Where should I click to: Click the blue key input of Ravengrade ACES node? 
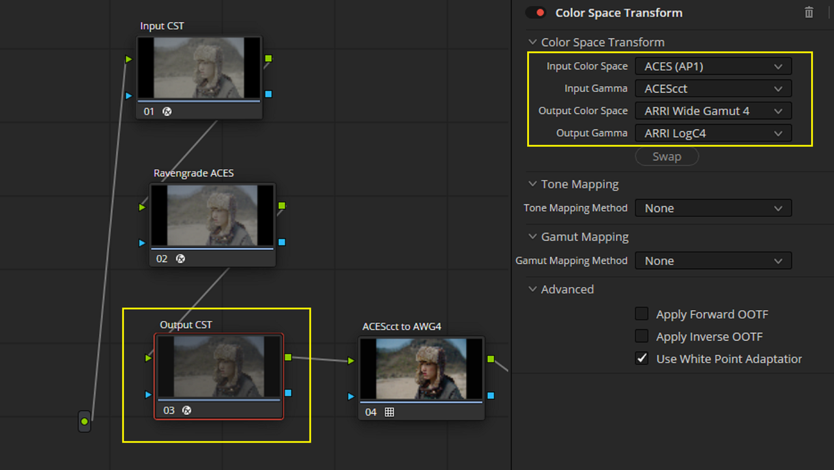[x=143, y=243]
